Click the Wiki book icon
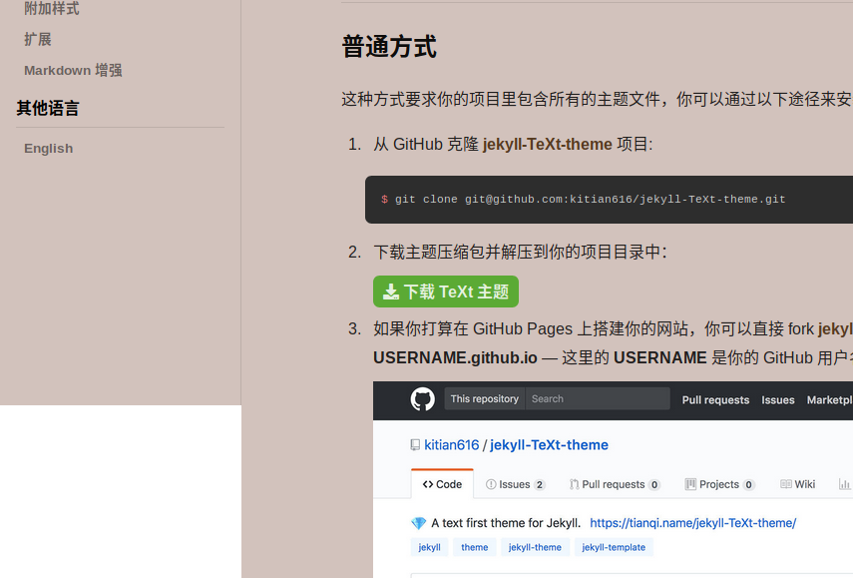Screen dimensions: 853x578 [786, 484]
